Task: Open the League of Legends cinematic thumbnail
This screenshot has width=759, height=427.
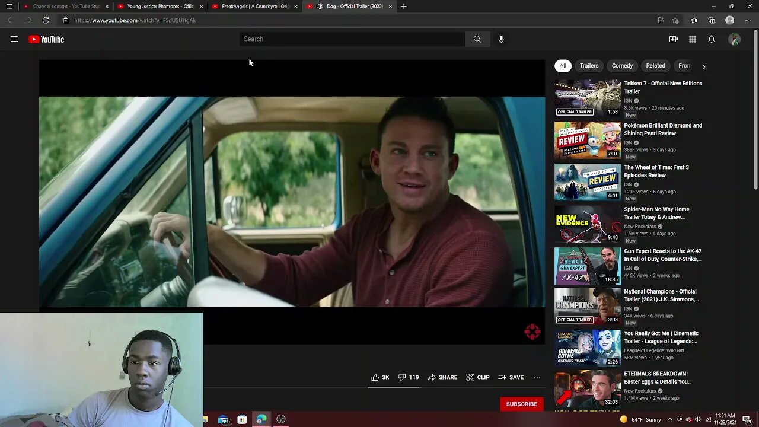Action: 588,348
